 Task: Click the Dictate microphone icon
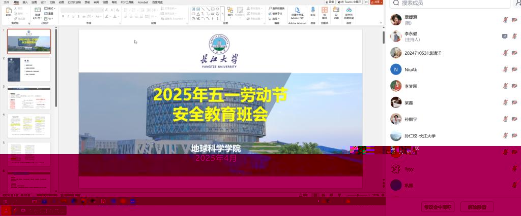313,11
